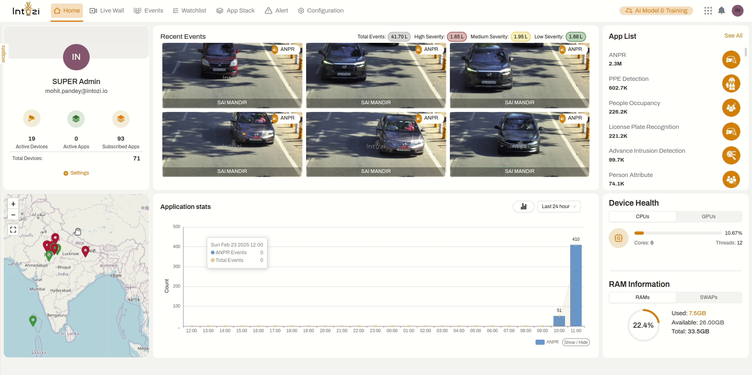
Task: Click the Advance Intrusion Detection icon
Action: point(731,156)
